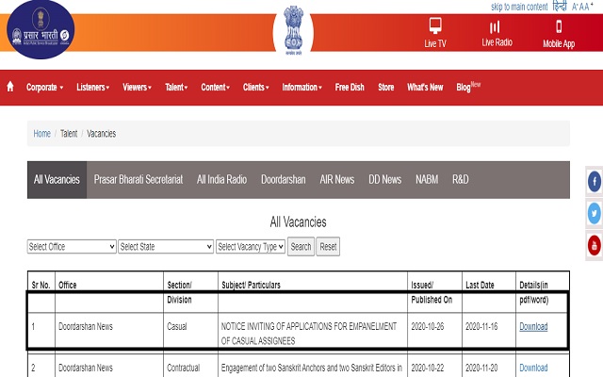Go to Home breadcrumb link
Screen dimensions: 603x377
click(41, 134)
